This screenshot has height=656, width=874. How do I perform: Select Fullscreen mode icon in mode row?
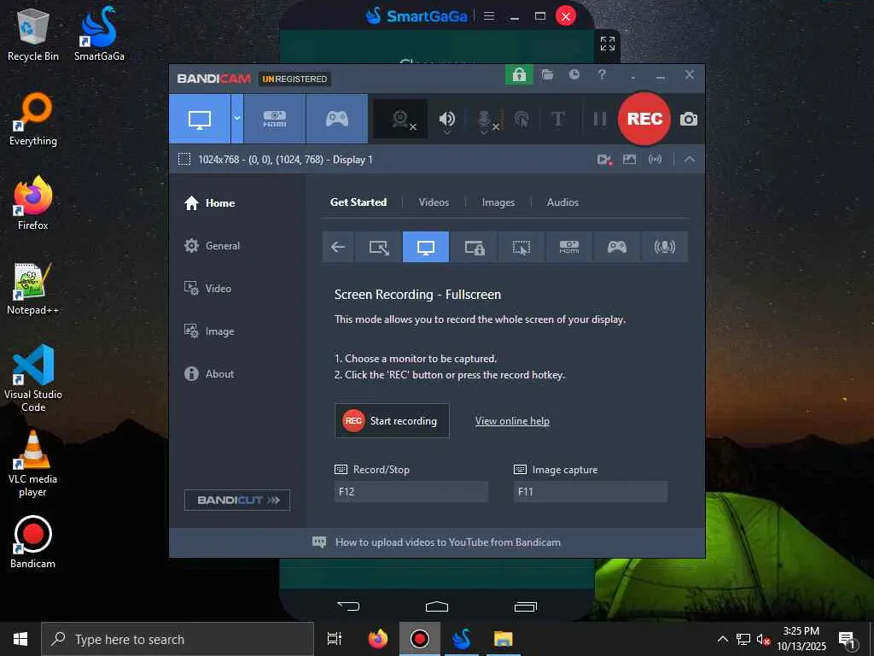[426, 247]
